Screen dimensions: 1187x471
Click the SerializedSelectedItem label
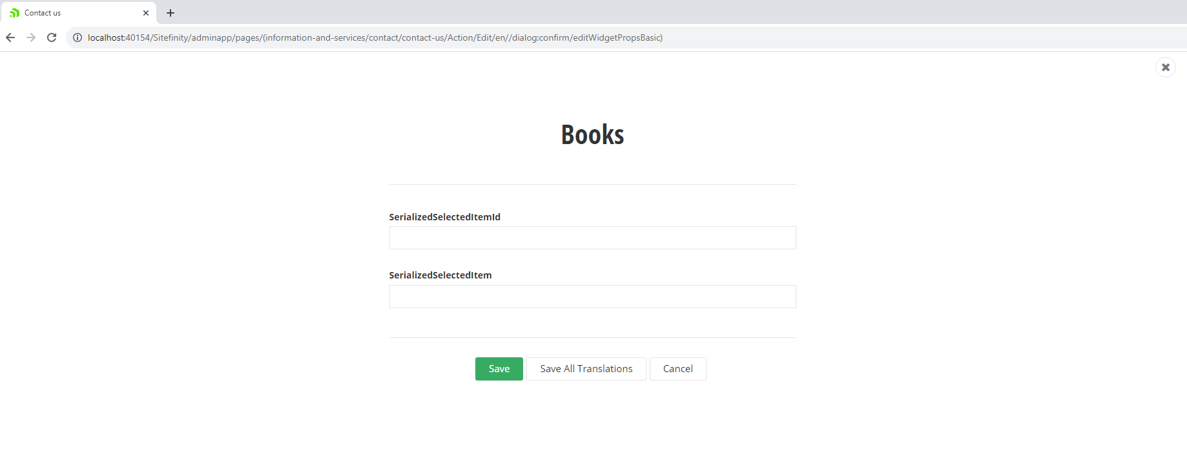440,275
